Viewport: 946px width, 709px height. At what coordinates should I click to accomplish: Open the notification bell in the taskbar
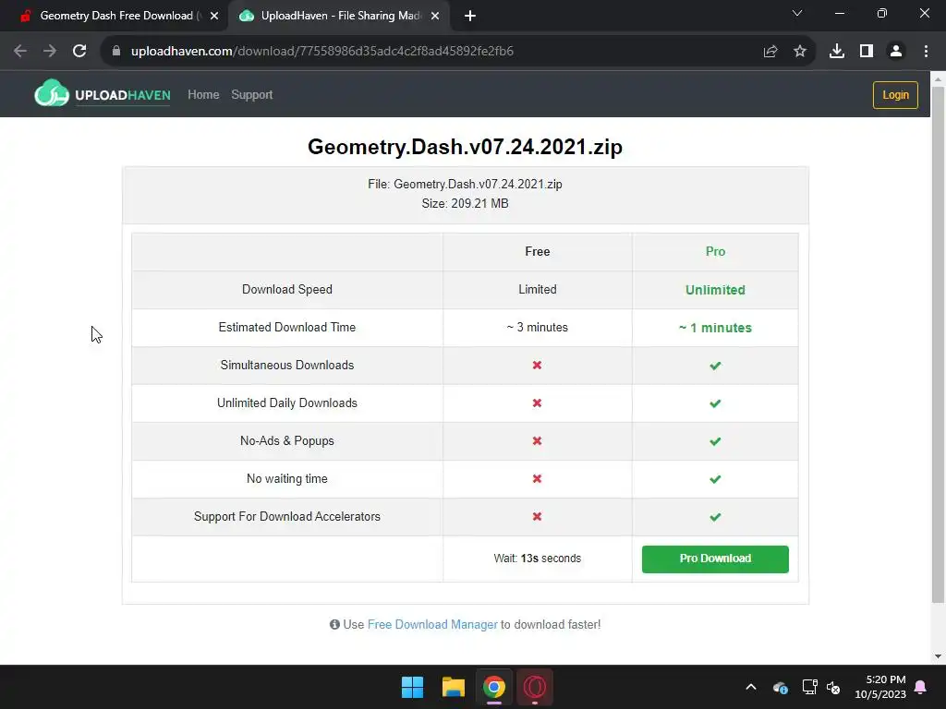[x=921, y=687]
